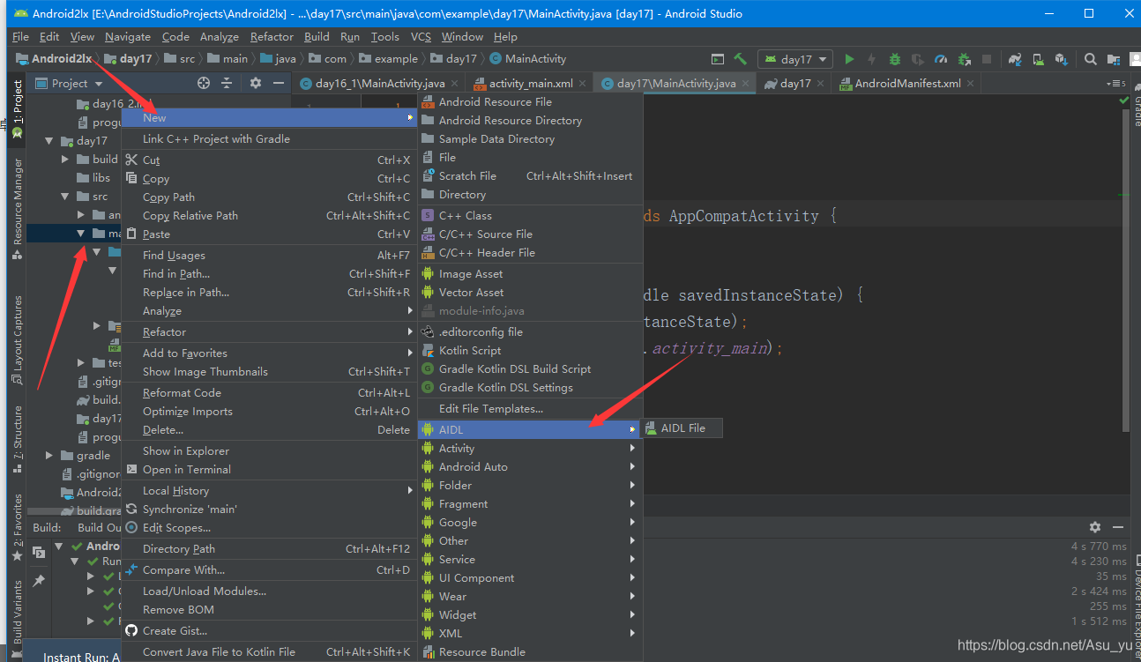This screenshot has height=662, width=1141.
Task: Open the AVD Manager icon
Action: coord(1039,59)
